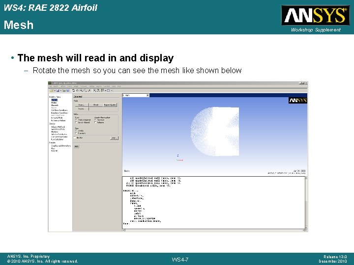354x265 pixels.
Task: Select the Zoom In/Out magnifier tool
Action: [81, 91]
